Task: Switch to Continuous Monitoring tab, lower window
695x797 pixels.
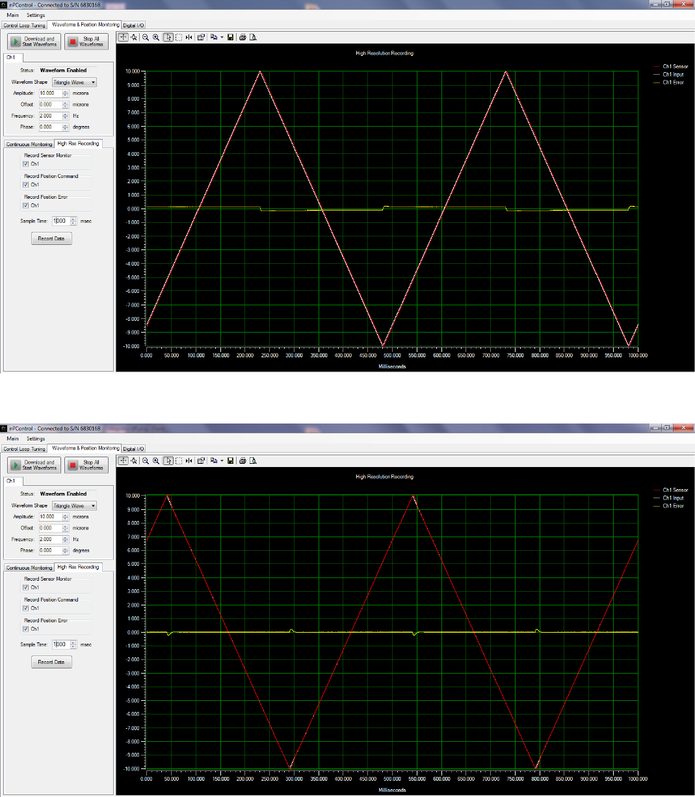Action: tap(29, 568)
